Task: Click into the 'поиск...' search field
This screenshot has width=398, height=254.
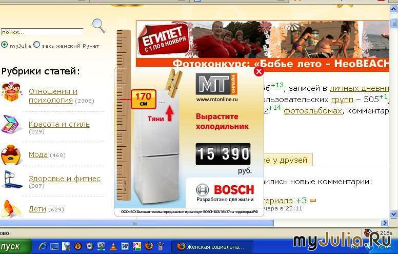Action: (x=42, y=32)
